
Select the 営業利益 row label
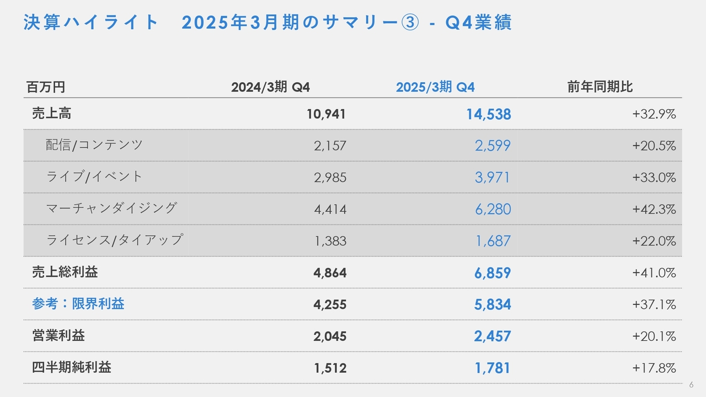58,335
